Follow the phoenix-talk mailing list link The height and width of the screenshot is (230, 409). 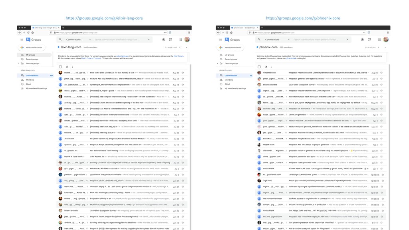(291, 58)
